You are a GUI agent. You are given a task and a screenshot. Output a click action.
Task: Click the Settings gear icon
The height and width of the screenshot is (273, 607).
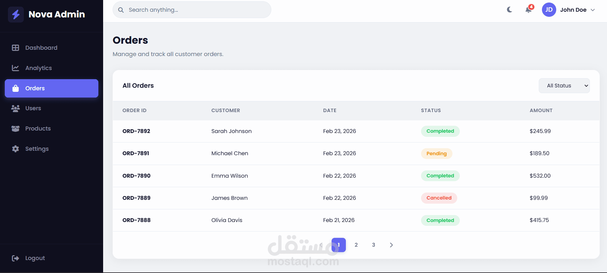click(16, 149)
